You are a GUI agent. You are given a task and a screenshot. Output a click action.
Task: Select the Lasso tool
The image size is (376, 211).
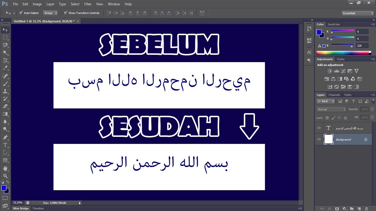[5, 45]
